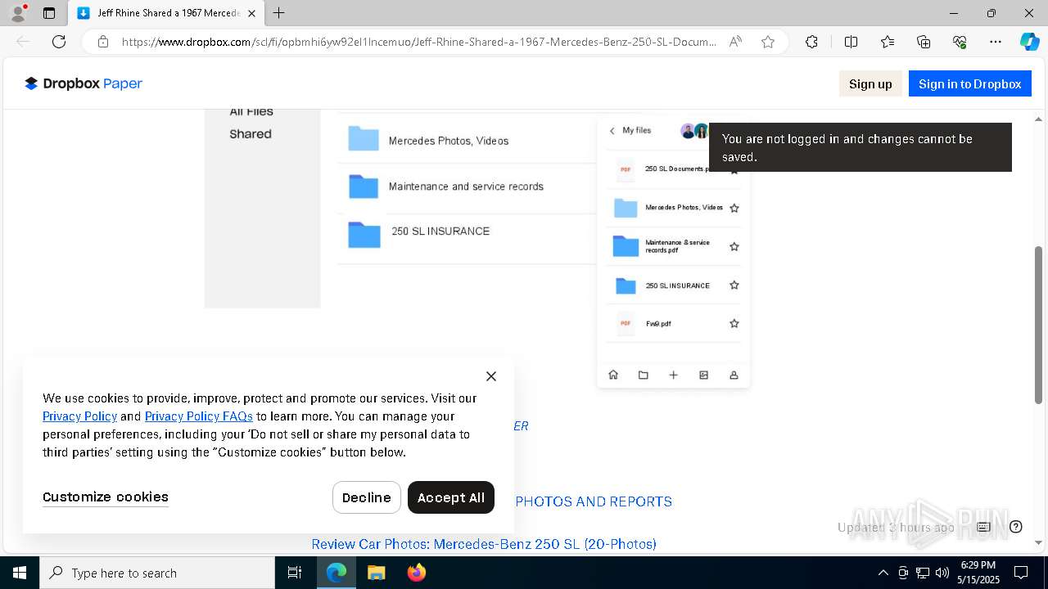Click the My files back arrow
This screenshot has height=589, width=1048.
coord(612,131)
